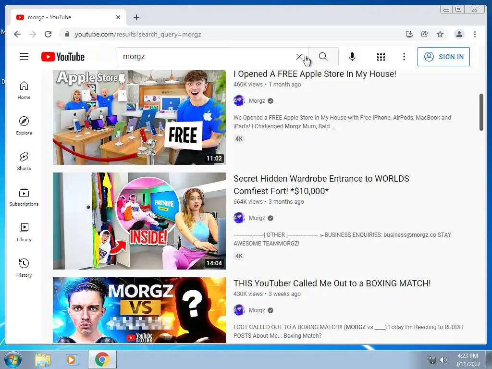Click the volume speaker tray icon
Viewport: 492px width, 369px height.
[x=443, y=360]
